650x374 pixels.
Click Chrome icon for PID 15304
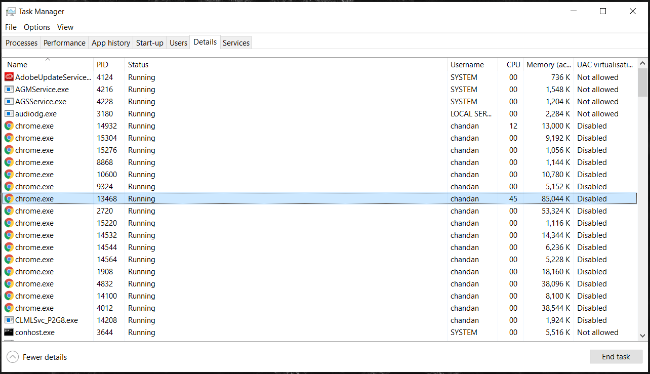click(9, 138)
